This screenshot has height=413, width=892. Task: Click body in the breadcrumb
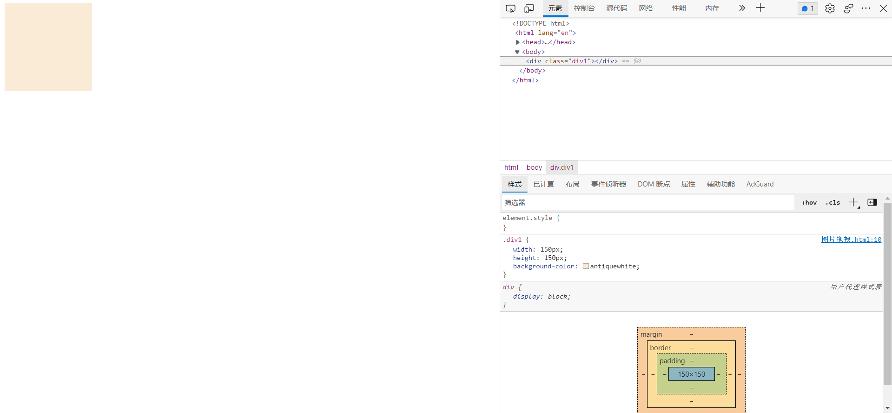click(x=534, y=167)
